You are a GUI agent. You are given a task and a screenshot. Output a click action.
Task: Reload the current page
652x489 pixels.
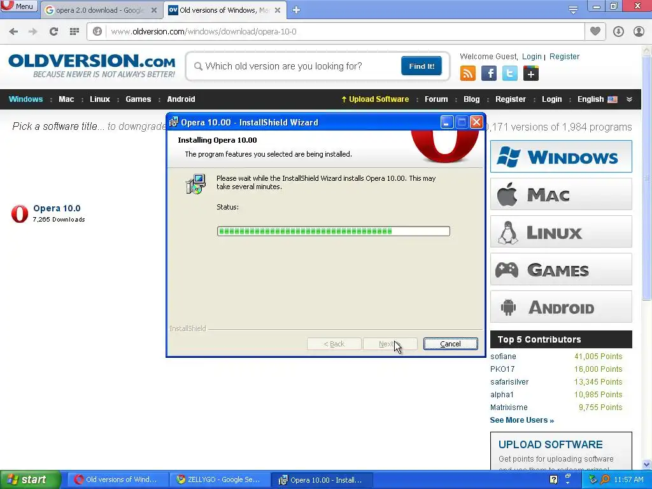53,31
